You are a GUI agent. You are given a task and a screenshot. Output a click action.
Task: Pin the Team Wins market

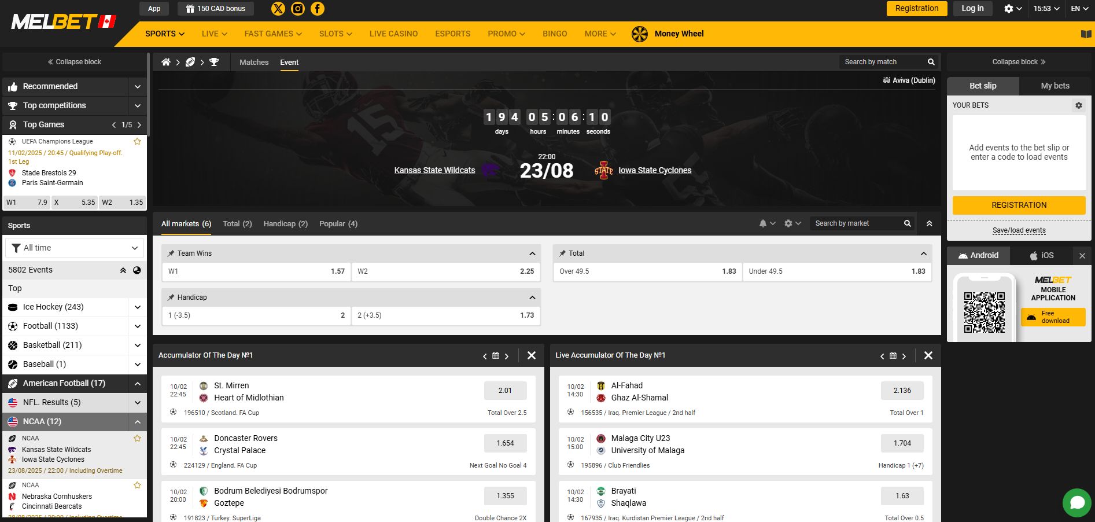tap(171, 253)
